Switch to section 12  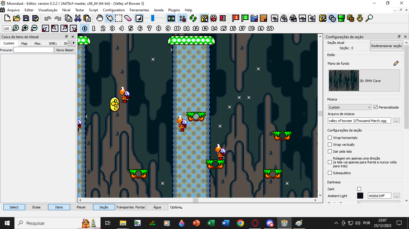click(196, 28)
